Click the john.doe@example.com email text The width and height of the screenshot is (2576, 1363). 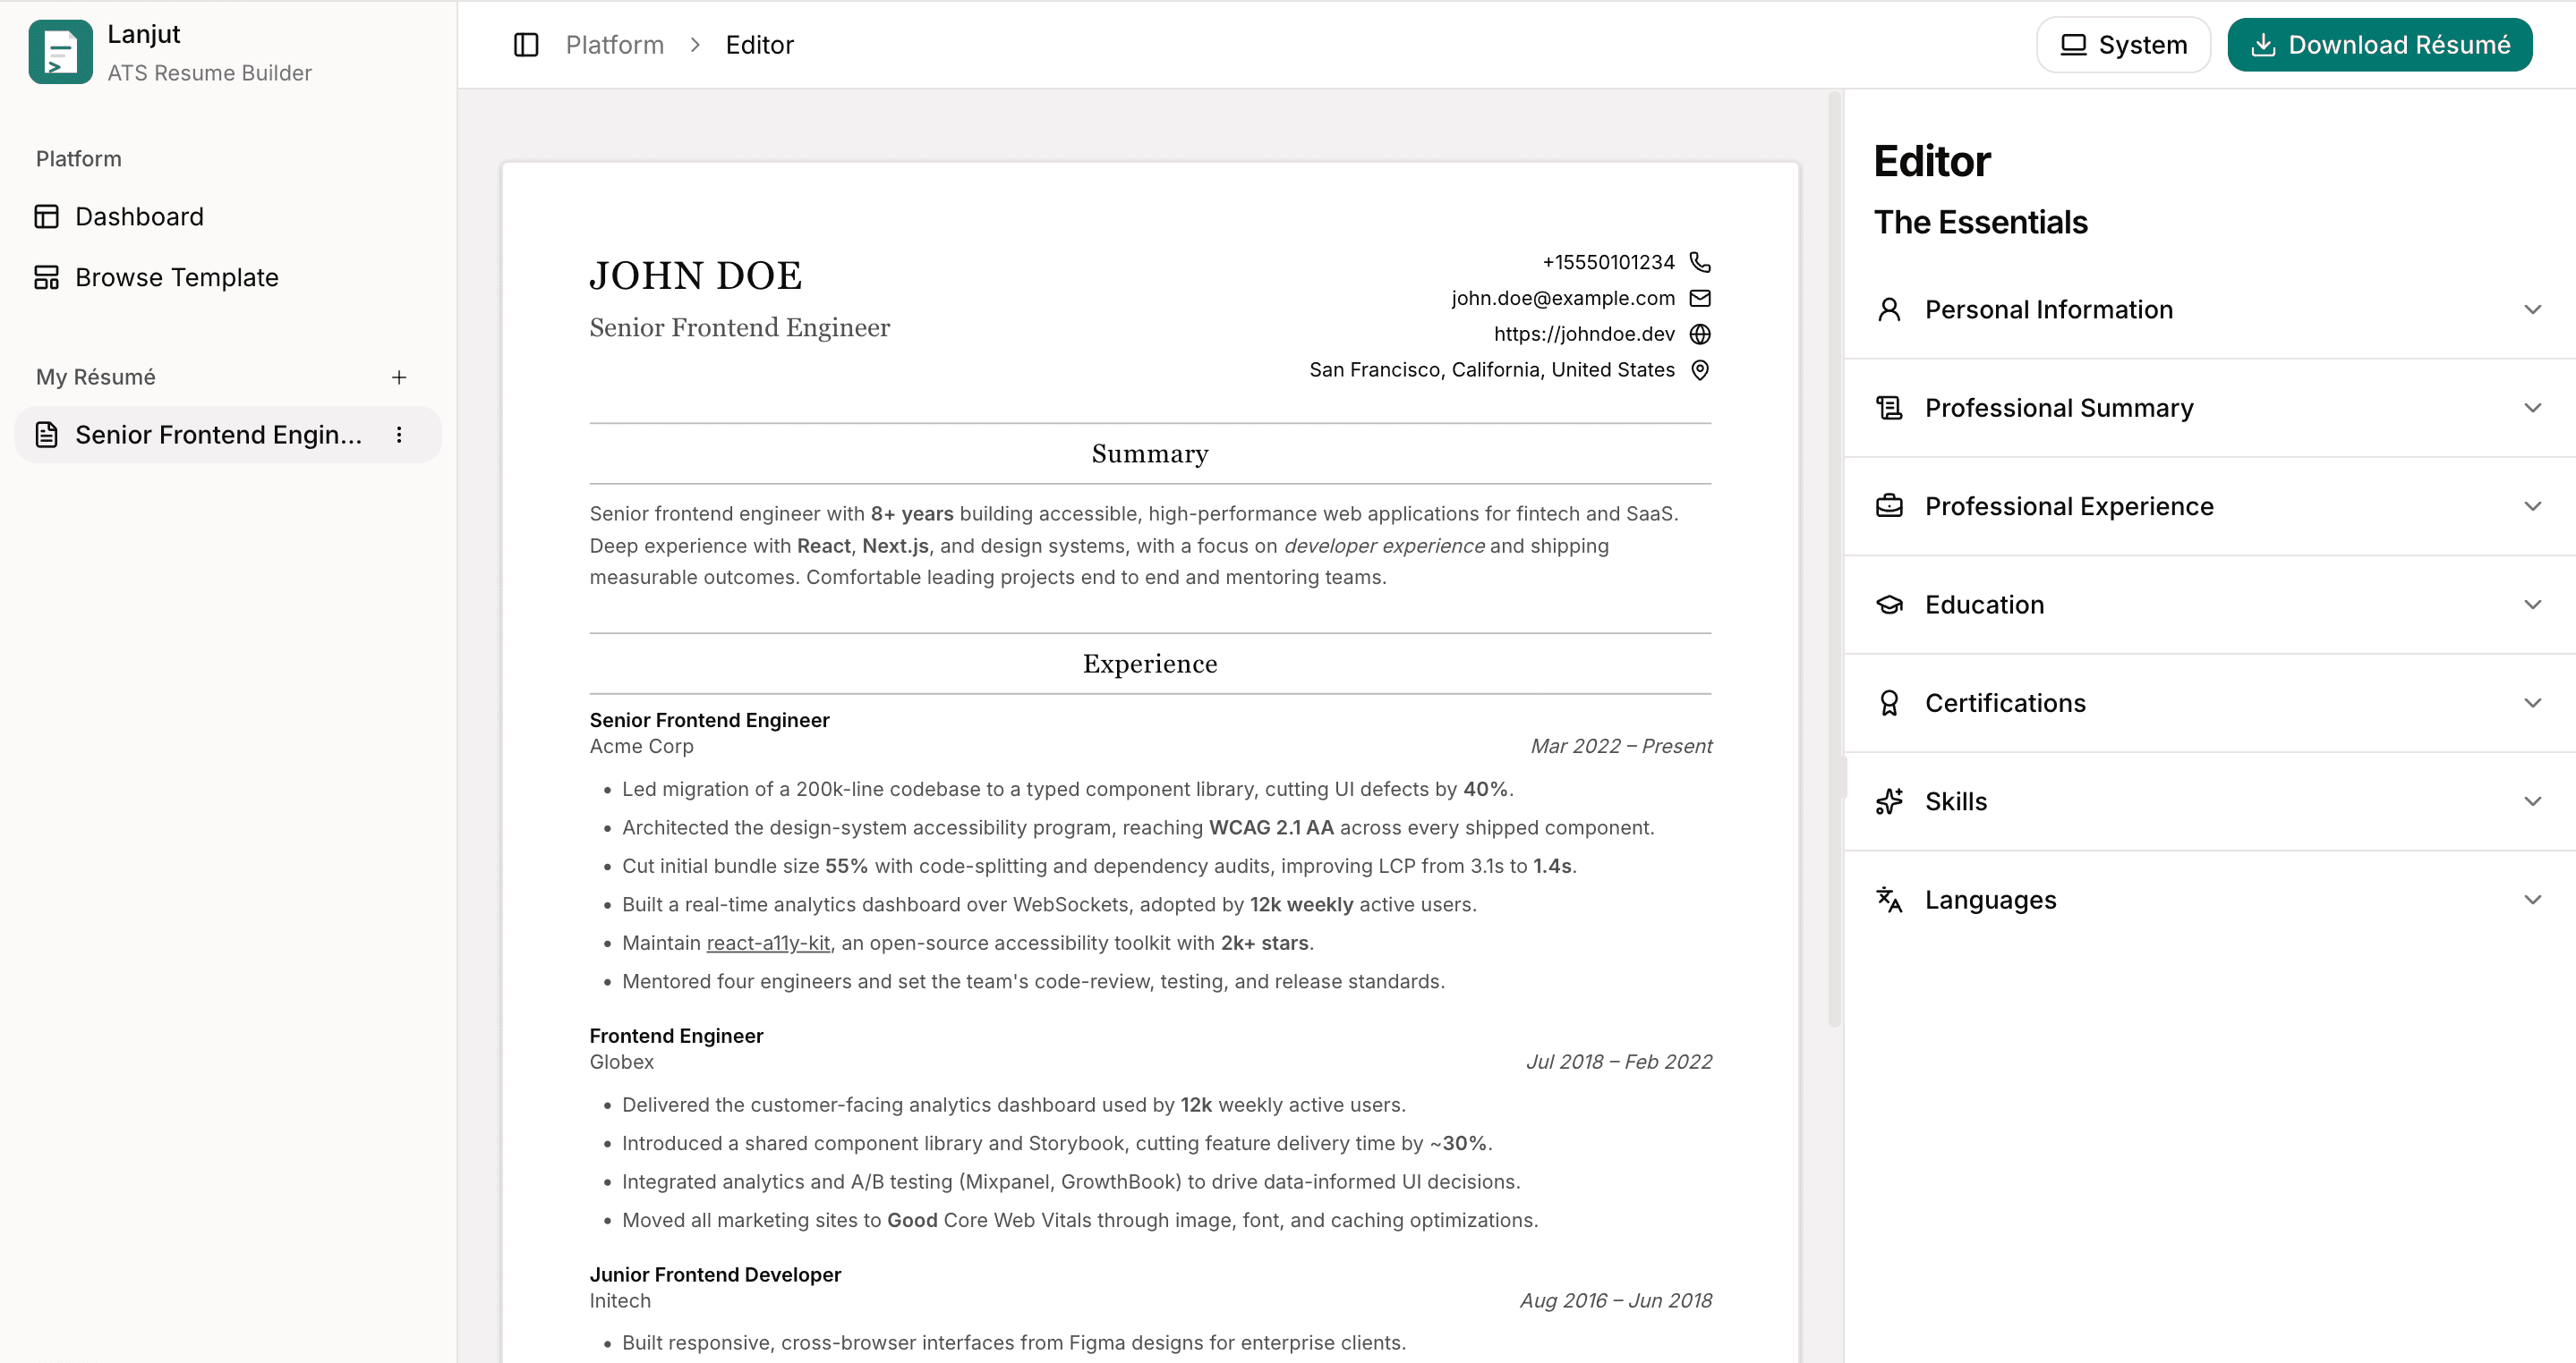[1563, 298]
